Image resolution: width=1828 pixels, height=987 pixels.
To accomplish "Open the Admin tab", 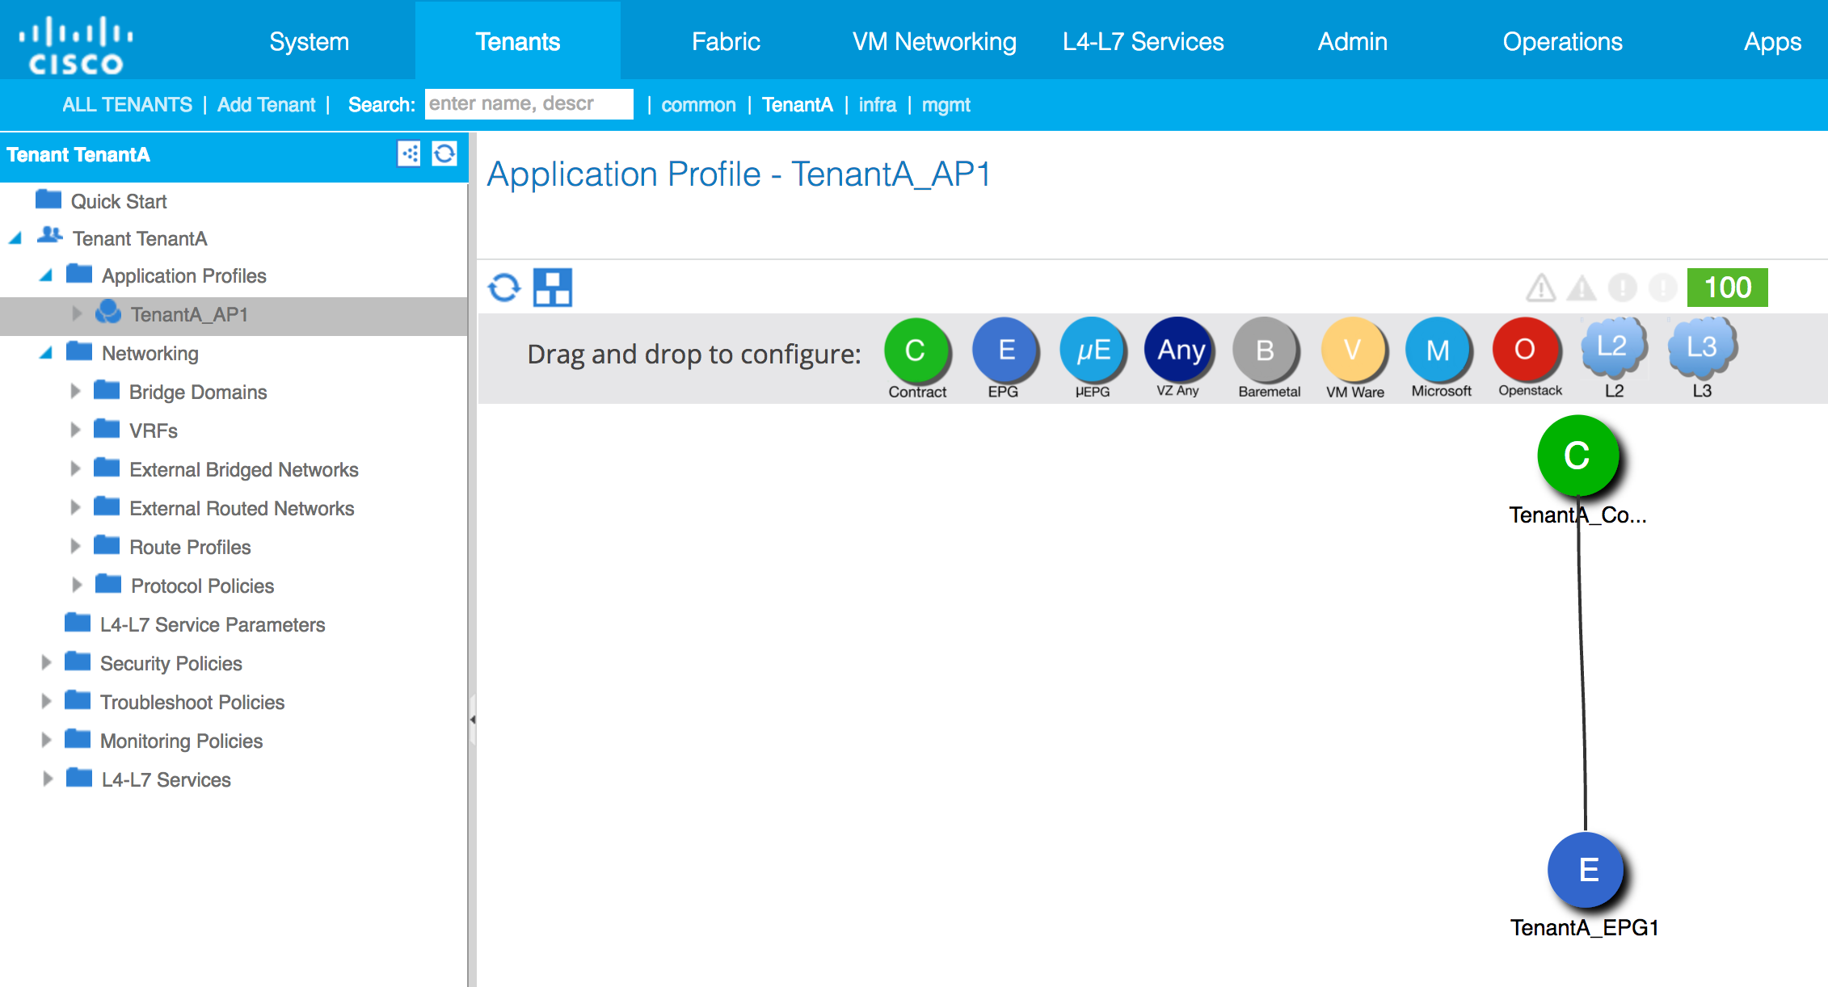I will (x=1353, y=41).
